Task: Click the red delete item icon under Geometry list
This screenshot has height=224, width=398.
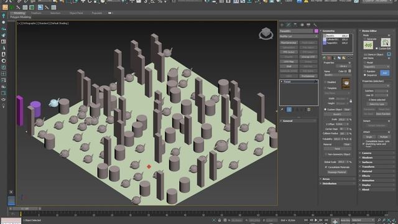Action: (329, 58)
